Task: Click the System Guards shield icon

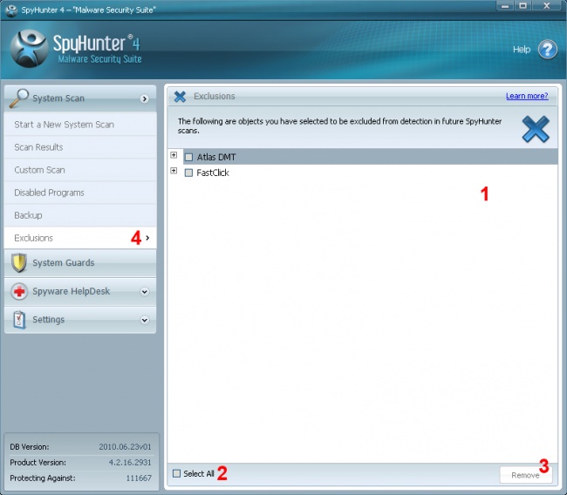Action: point(19,262)
